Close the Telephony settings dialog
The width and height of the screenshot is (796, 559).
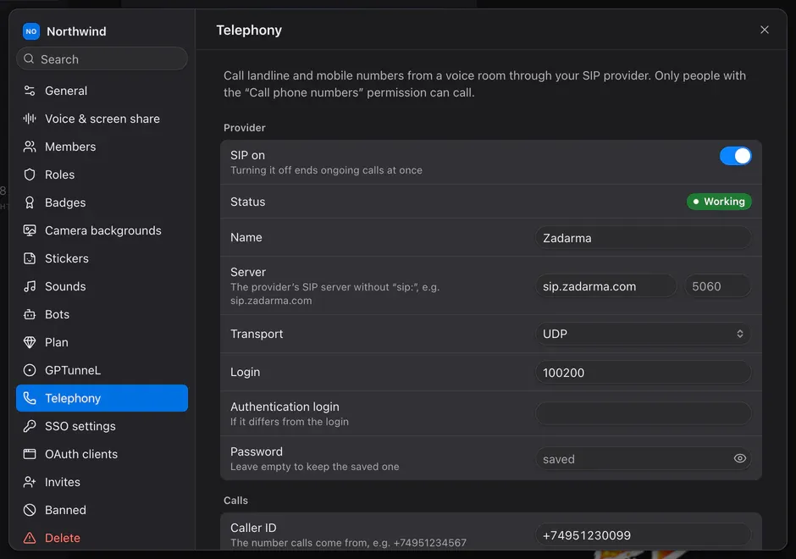[764, 30]
